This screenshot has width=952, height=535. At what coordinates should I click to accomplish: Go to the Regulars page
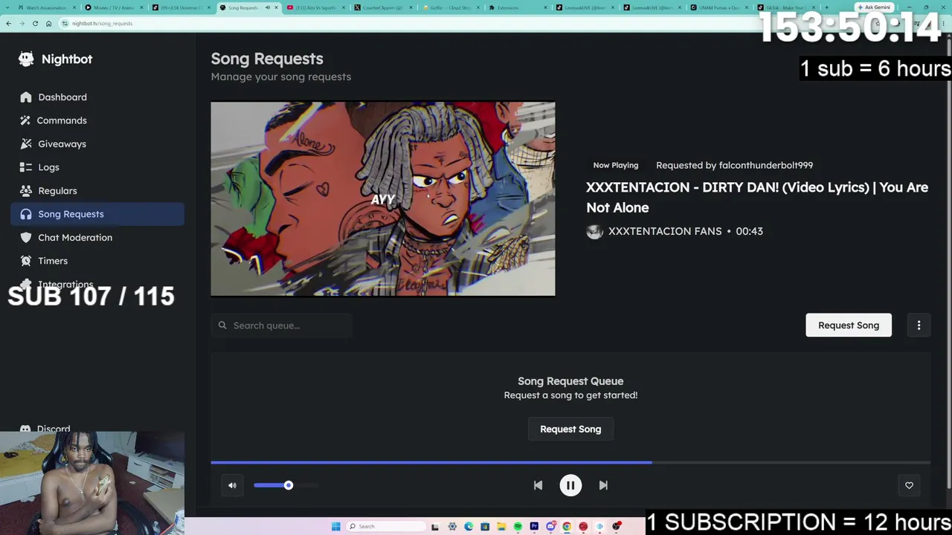97,190
